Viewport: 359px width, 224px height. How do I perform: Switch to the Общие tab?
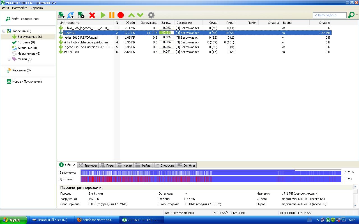click(67, 165)
